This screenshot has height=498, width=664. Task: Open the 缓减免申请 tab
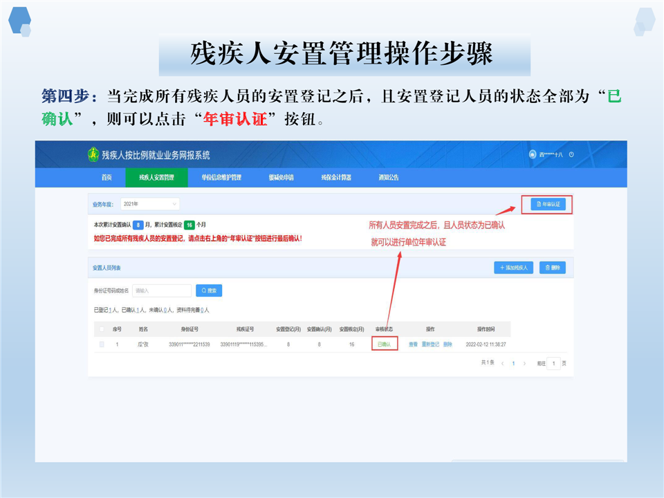pyautogui.click(x=281, y=178)
